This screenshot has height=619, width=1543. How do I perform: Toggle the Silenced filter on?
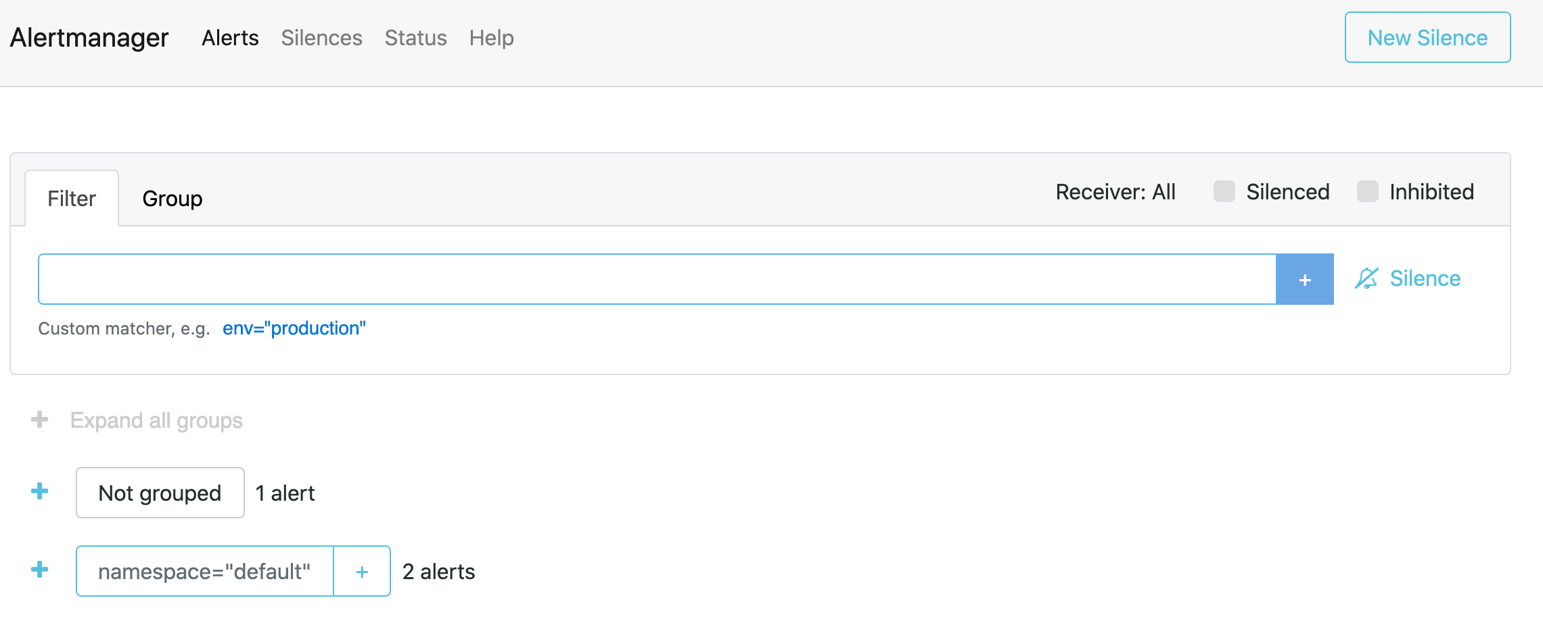(x=1223, y=192)
